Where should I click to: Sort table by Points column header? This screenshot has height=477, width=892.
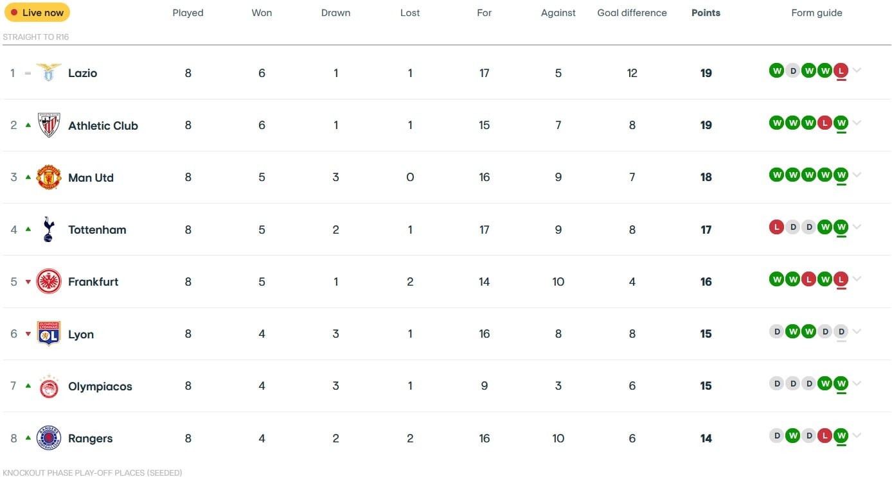click(x=706, y=13)
